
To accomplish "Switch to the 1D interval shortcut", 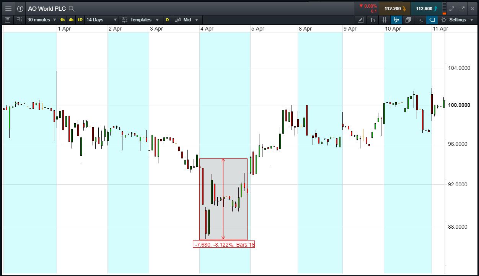I will pos(80,19).
